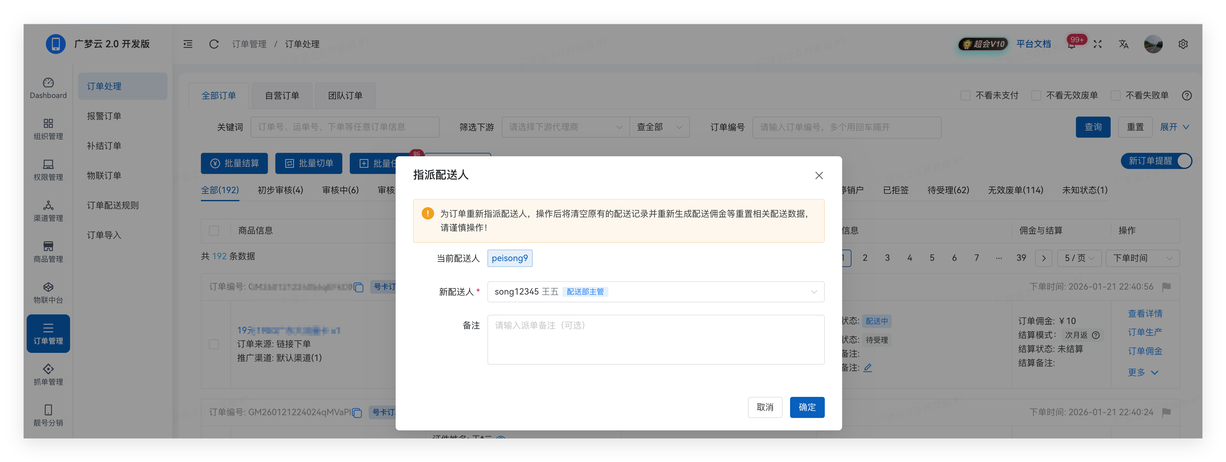Click the language switch icon
The width and height of the screenshot is (1226, 462).
point(1123,44)
